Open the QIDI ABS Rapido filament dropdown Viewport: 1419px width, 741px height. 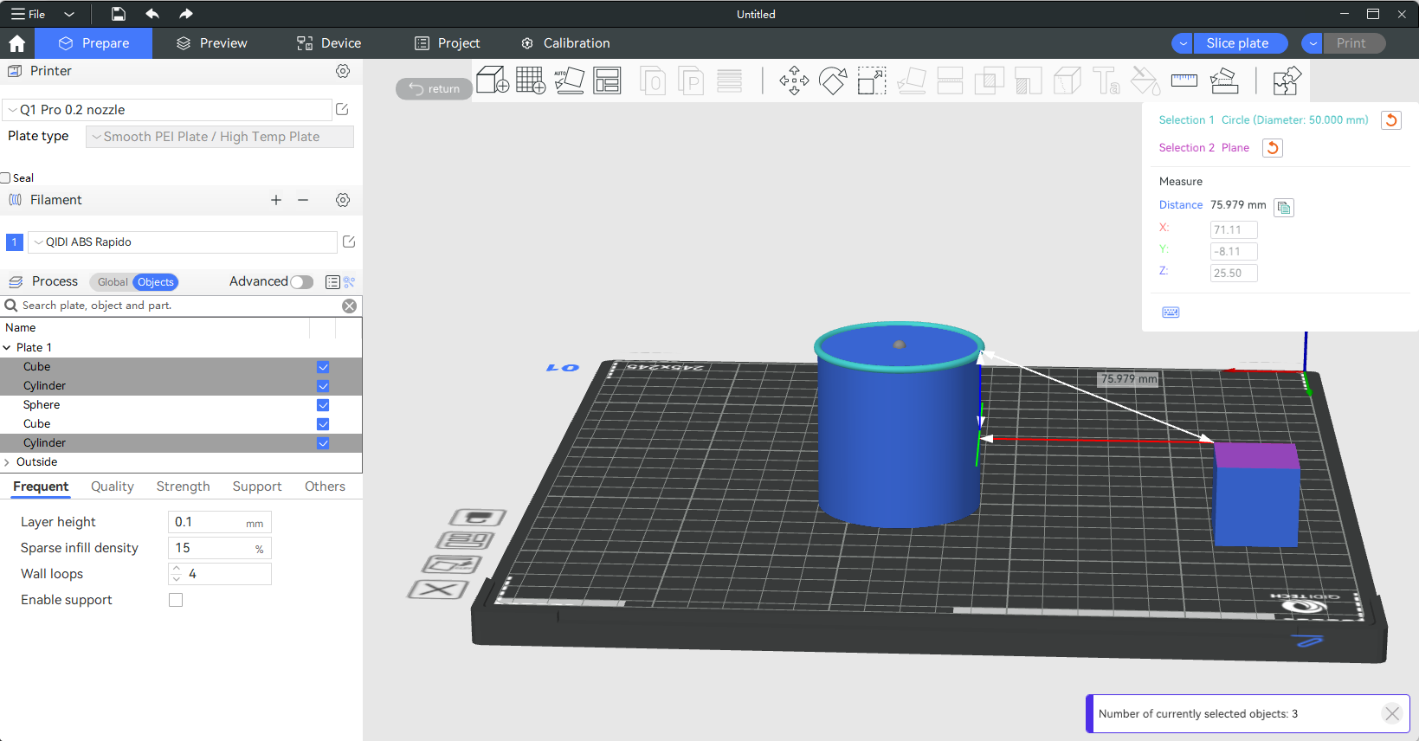tap(182, 242)
